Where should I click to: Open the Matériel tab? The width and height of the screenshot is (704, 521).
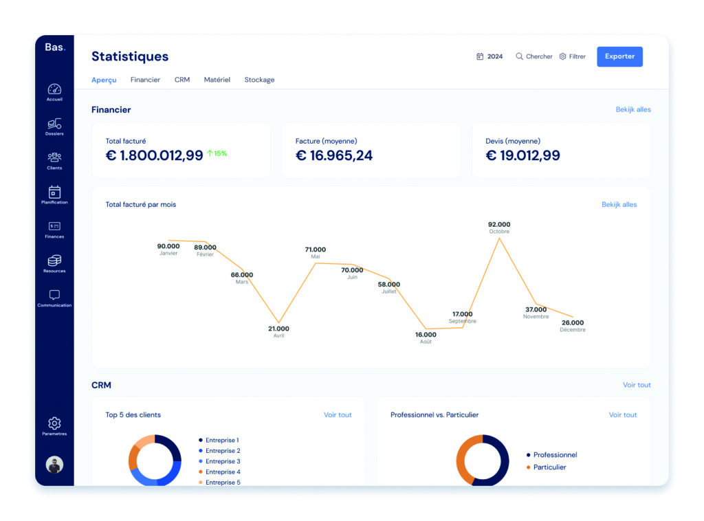coord(217,80)
